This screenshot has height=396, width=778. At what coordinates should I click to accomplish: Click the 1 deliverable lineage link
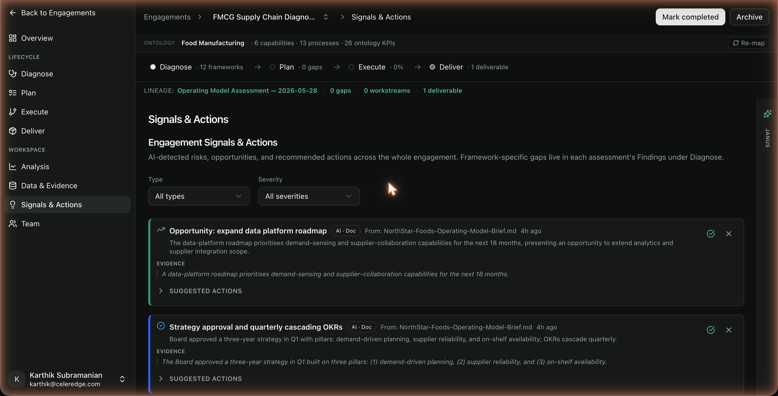point(442,90)
